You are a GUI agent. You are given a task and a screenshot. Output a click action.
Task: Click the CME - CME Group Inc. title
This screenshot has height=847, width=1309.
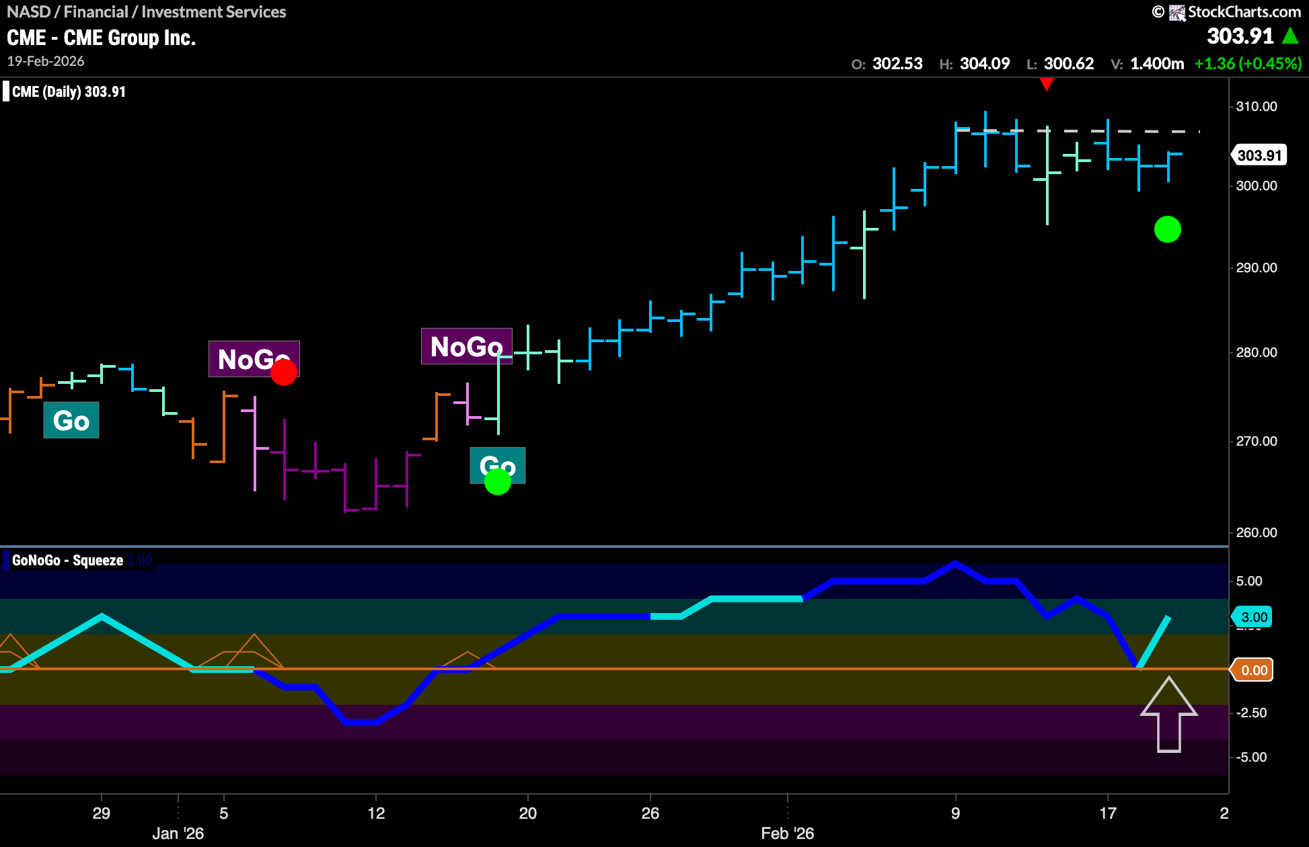tap(102, 38)
